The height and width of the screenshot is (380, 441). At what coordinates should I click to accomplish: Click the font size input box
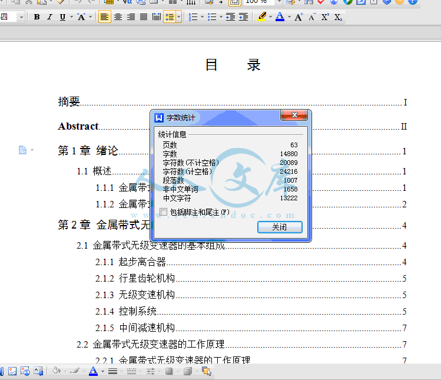coord(8,17)
